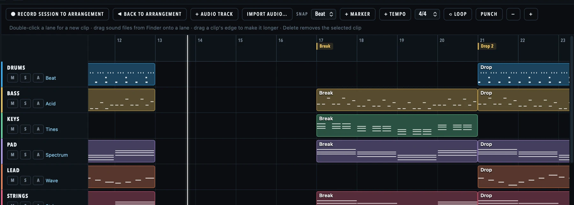Mute the Keys track
Viewport: 574px width, 205px height.
(12, 129)
